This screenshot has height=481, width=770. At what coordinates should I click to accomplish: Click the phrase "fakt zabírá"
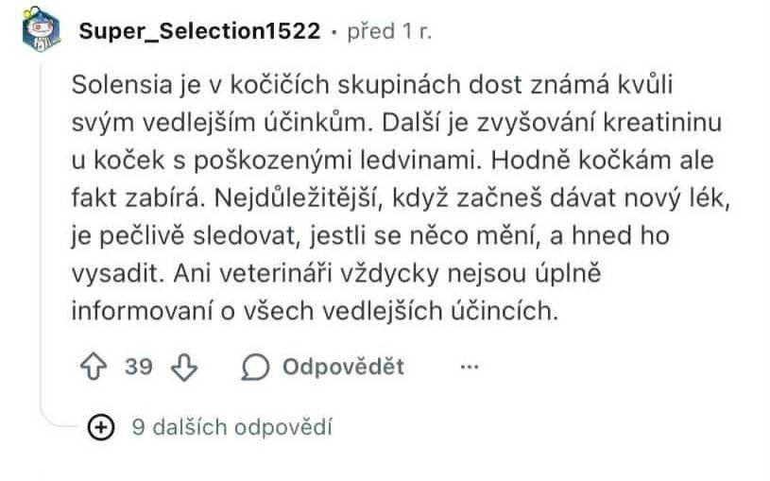click(128, 198)
